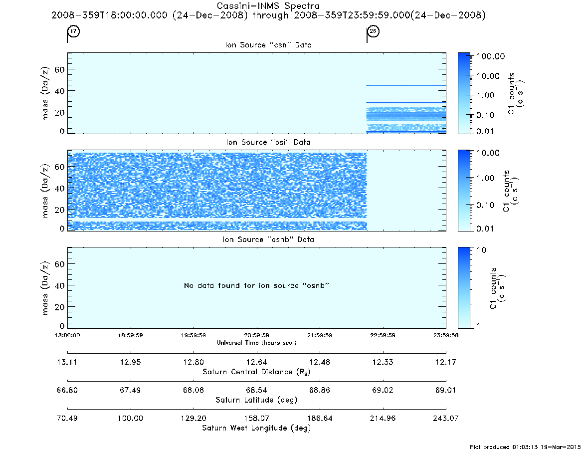The width and height of the screenshot is (581, 449).
Task: Click the osi panel noisy spectrogram data
Action: pyautogui.click(x=217, y=191)
